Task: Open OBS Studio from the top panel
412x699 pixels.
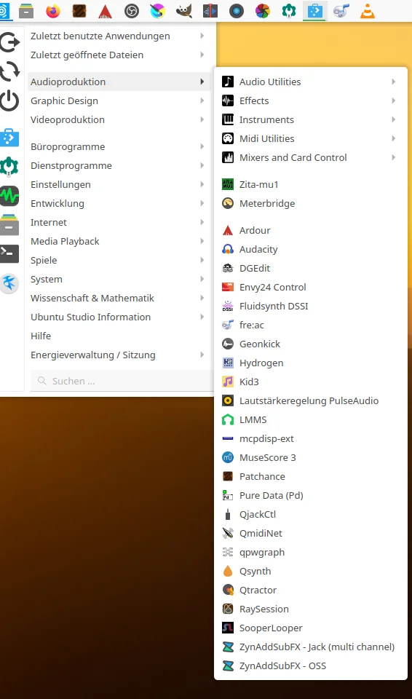Action: [x=132, y=11]
